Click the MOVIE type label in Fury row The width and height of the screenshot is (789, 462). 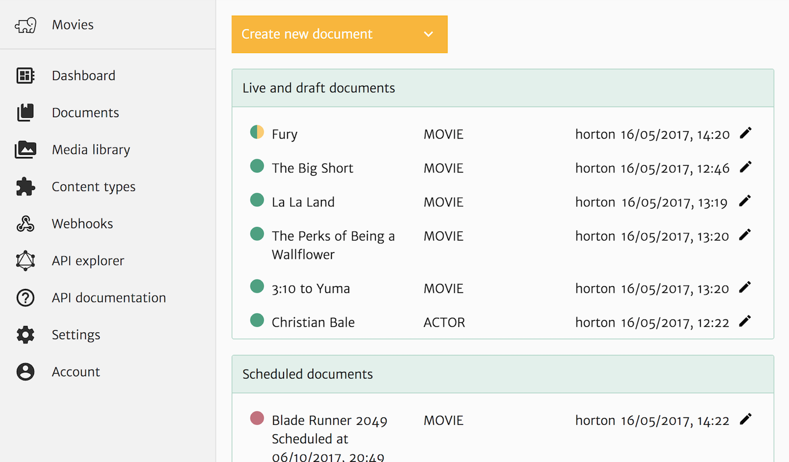click(x=444, y=135)
